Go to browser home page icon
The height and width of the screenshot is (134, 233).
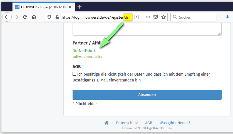point(34,17)
